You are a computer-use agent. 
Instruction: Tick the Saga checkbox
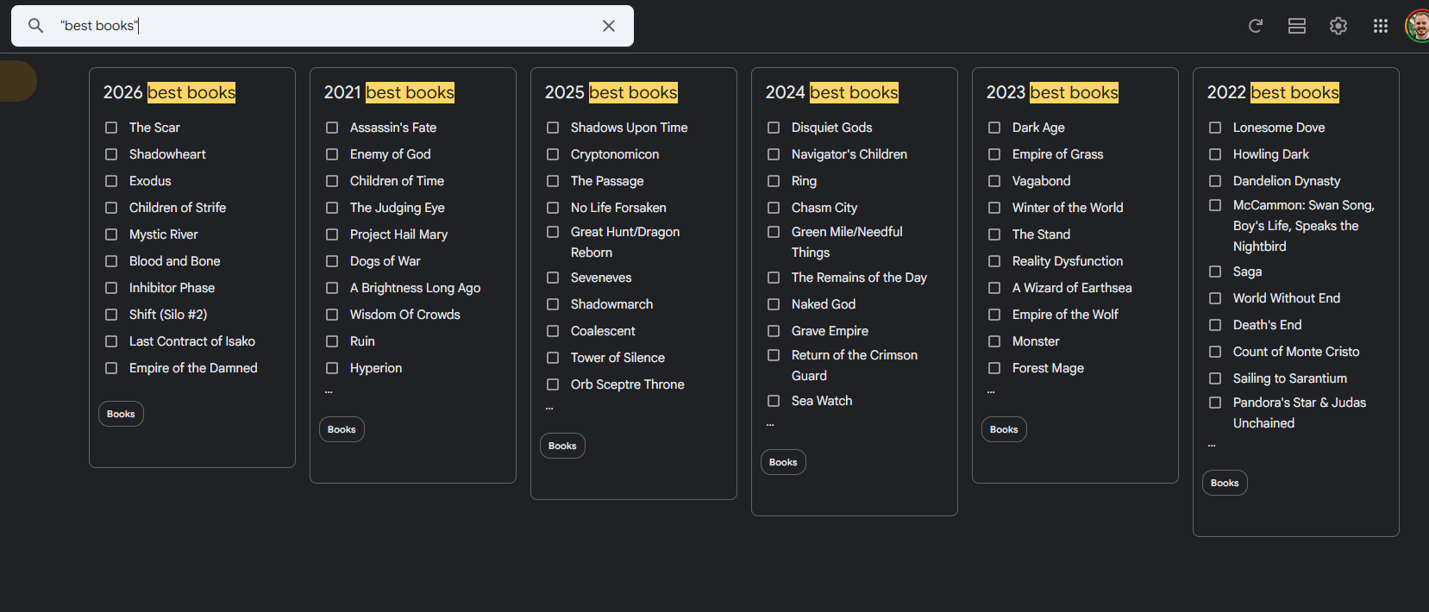1215,272
